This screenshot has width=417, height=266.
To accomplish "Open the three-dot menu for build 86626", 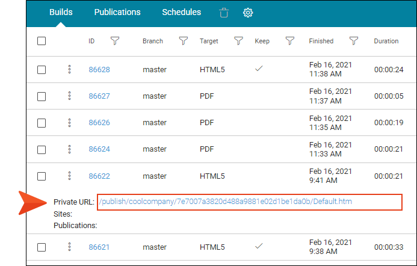I will (69, 123).
